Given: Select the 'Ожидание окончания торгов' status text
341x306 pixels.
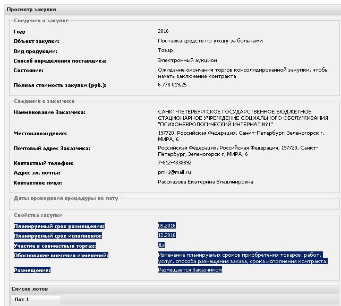Looking at the screenshot, I should pos(243,73).
